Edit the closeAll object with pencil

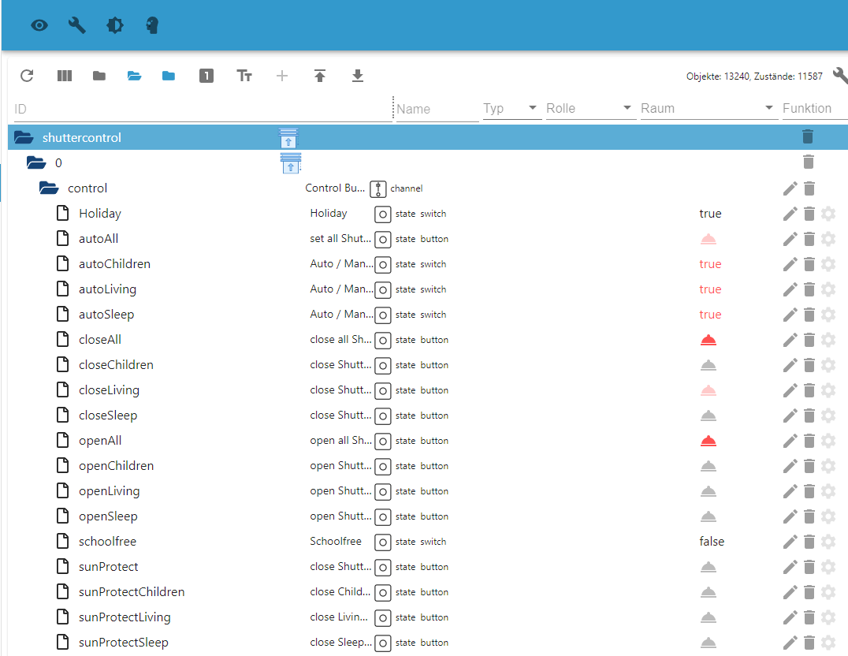pyautogui.click(x=790, y=340)
